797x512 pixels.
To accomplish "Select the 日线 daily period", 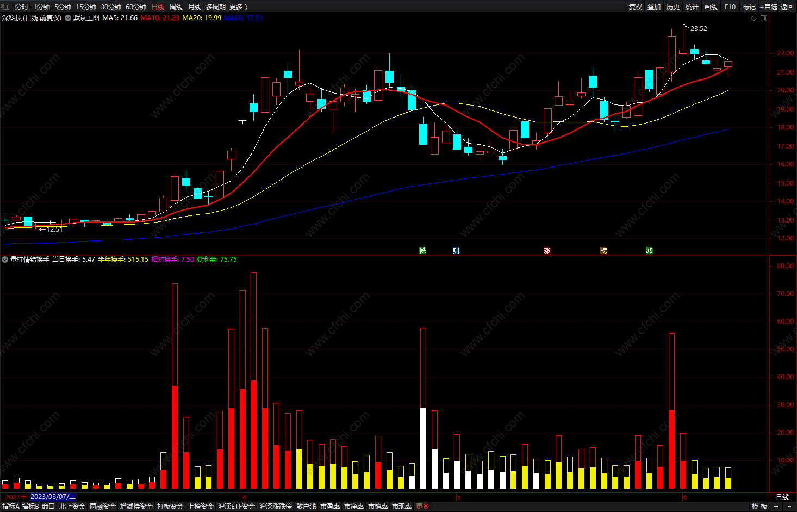I will [x=158, y=7].
